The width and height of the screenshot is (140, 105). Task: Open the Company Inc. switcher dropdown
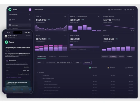[20, 14]
